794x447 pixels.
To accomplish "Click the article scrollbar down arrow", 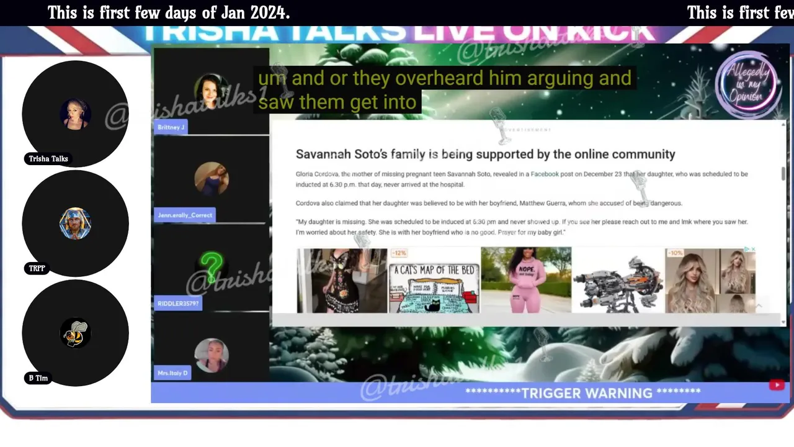I will click(783, 322).
